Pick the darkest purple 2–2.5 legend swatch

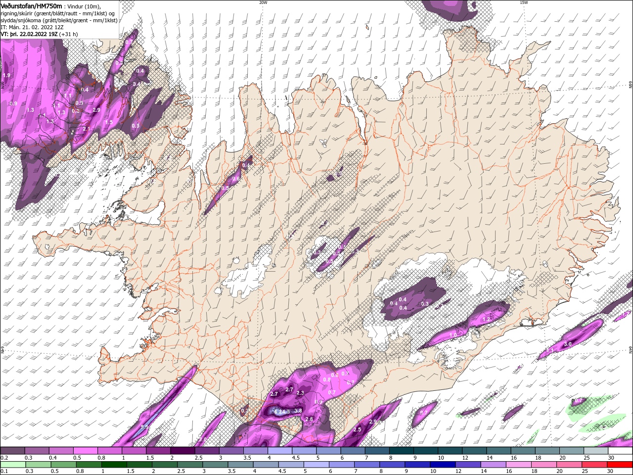(182, 451)
